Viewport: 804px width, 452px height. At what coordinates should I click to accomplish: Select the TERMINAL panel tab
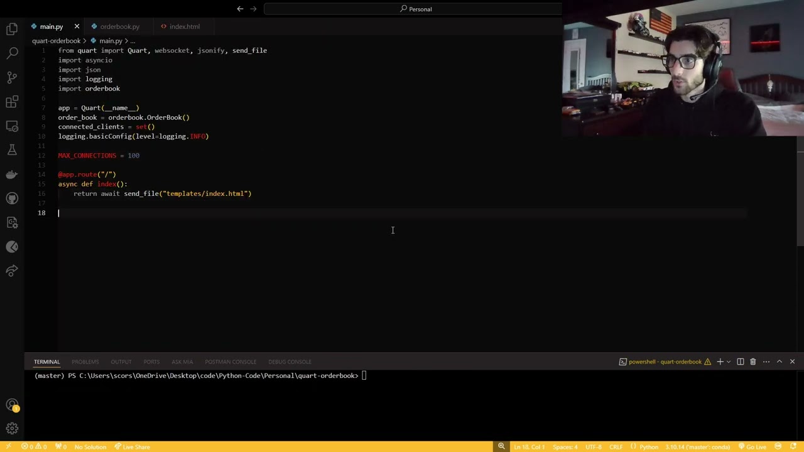click(46, 362)
